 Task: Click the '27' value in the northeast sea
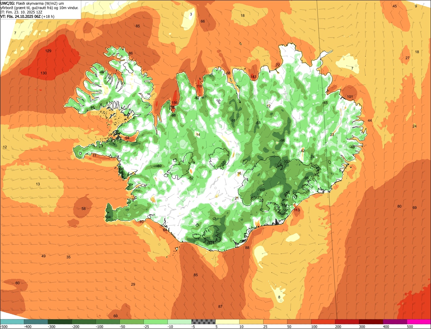407,58
